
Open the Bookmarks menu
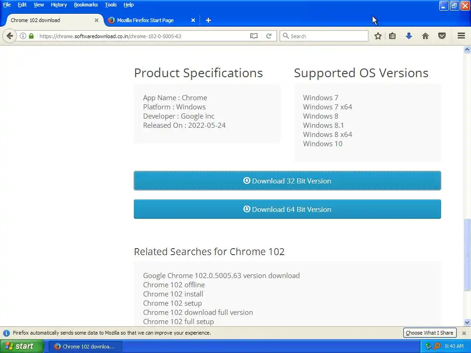(x=86, y=5)
